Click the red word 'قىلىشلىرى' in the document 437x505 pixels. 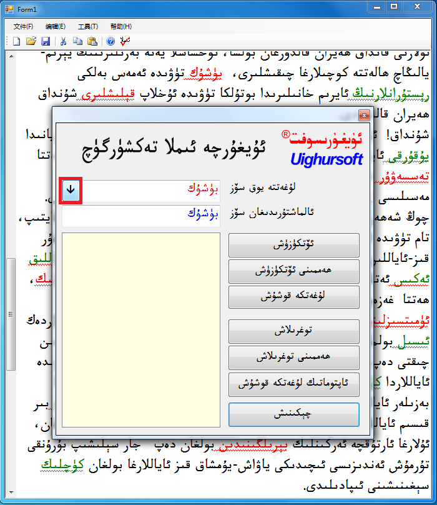[x=108, y=94]
